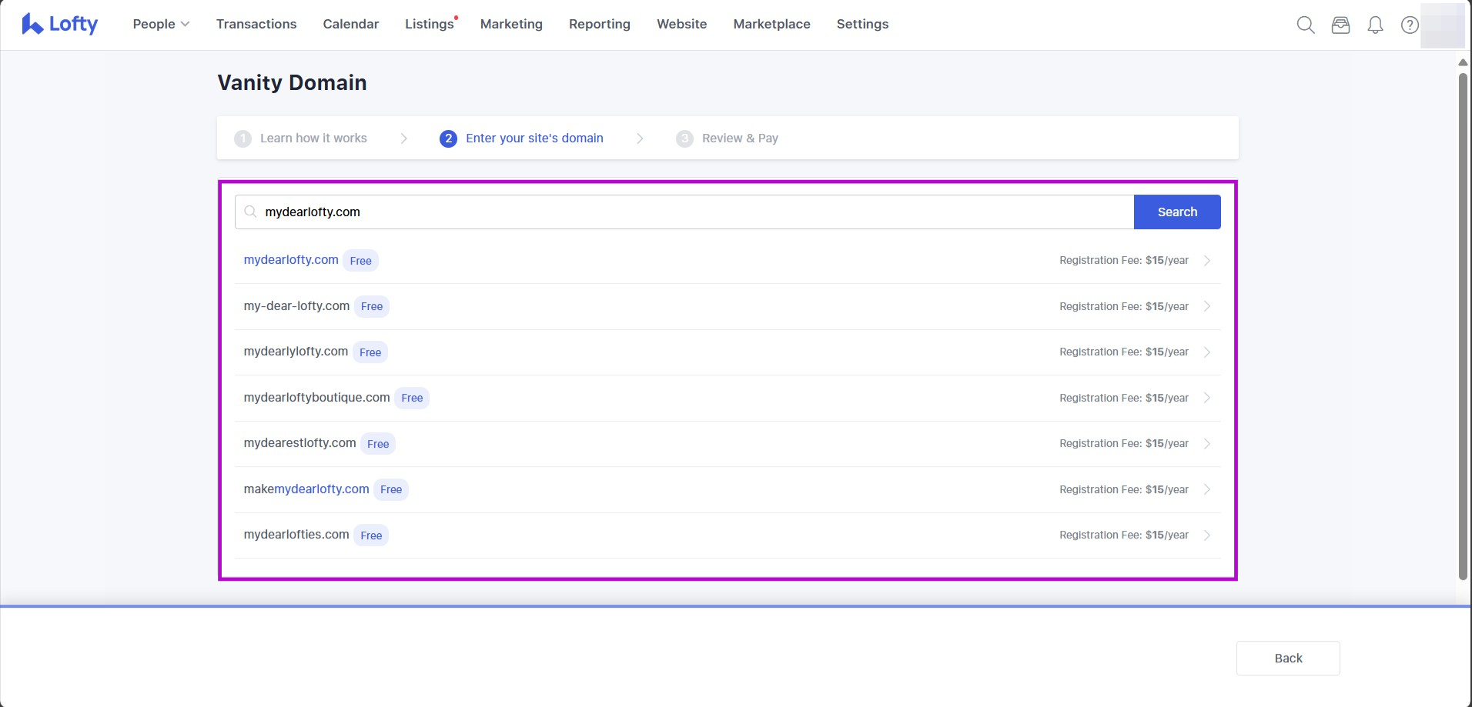Open the Listings menu item
Image resolution: width=1472 pixels, height=707 pixels.
(430, 25)
